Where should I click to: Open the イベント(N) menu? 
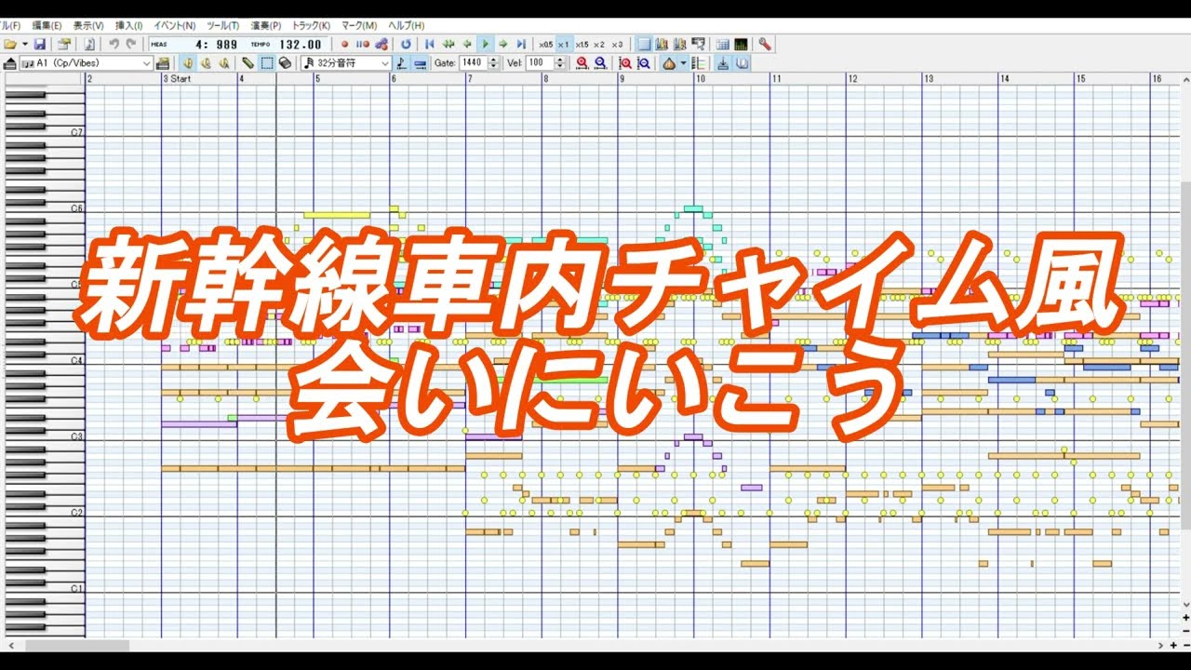174,25
